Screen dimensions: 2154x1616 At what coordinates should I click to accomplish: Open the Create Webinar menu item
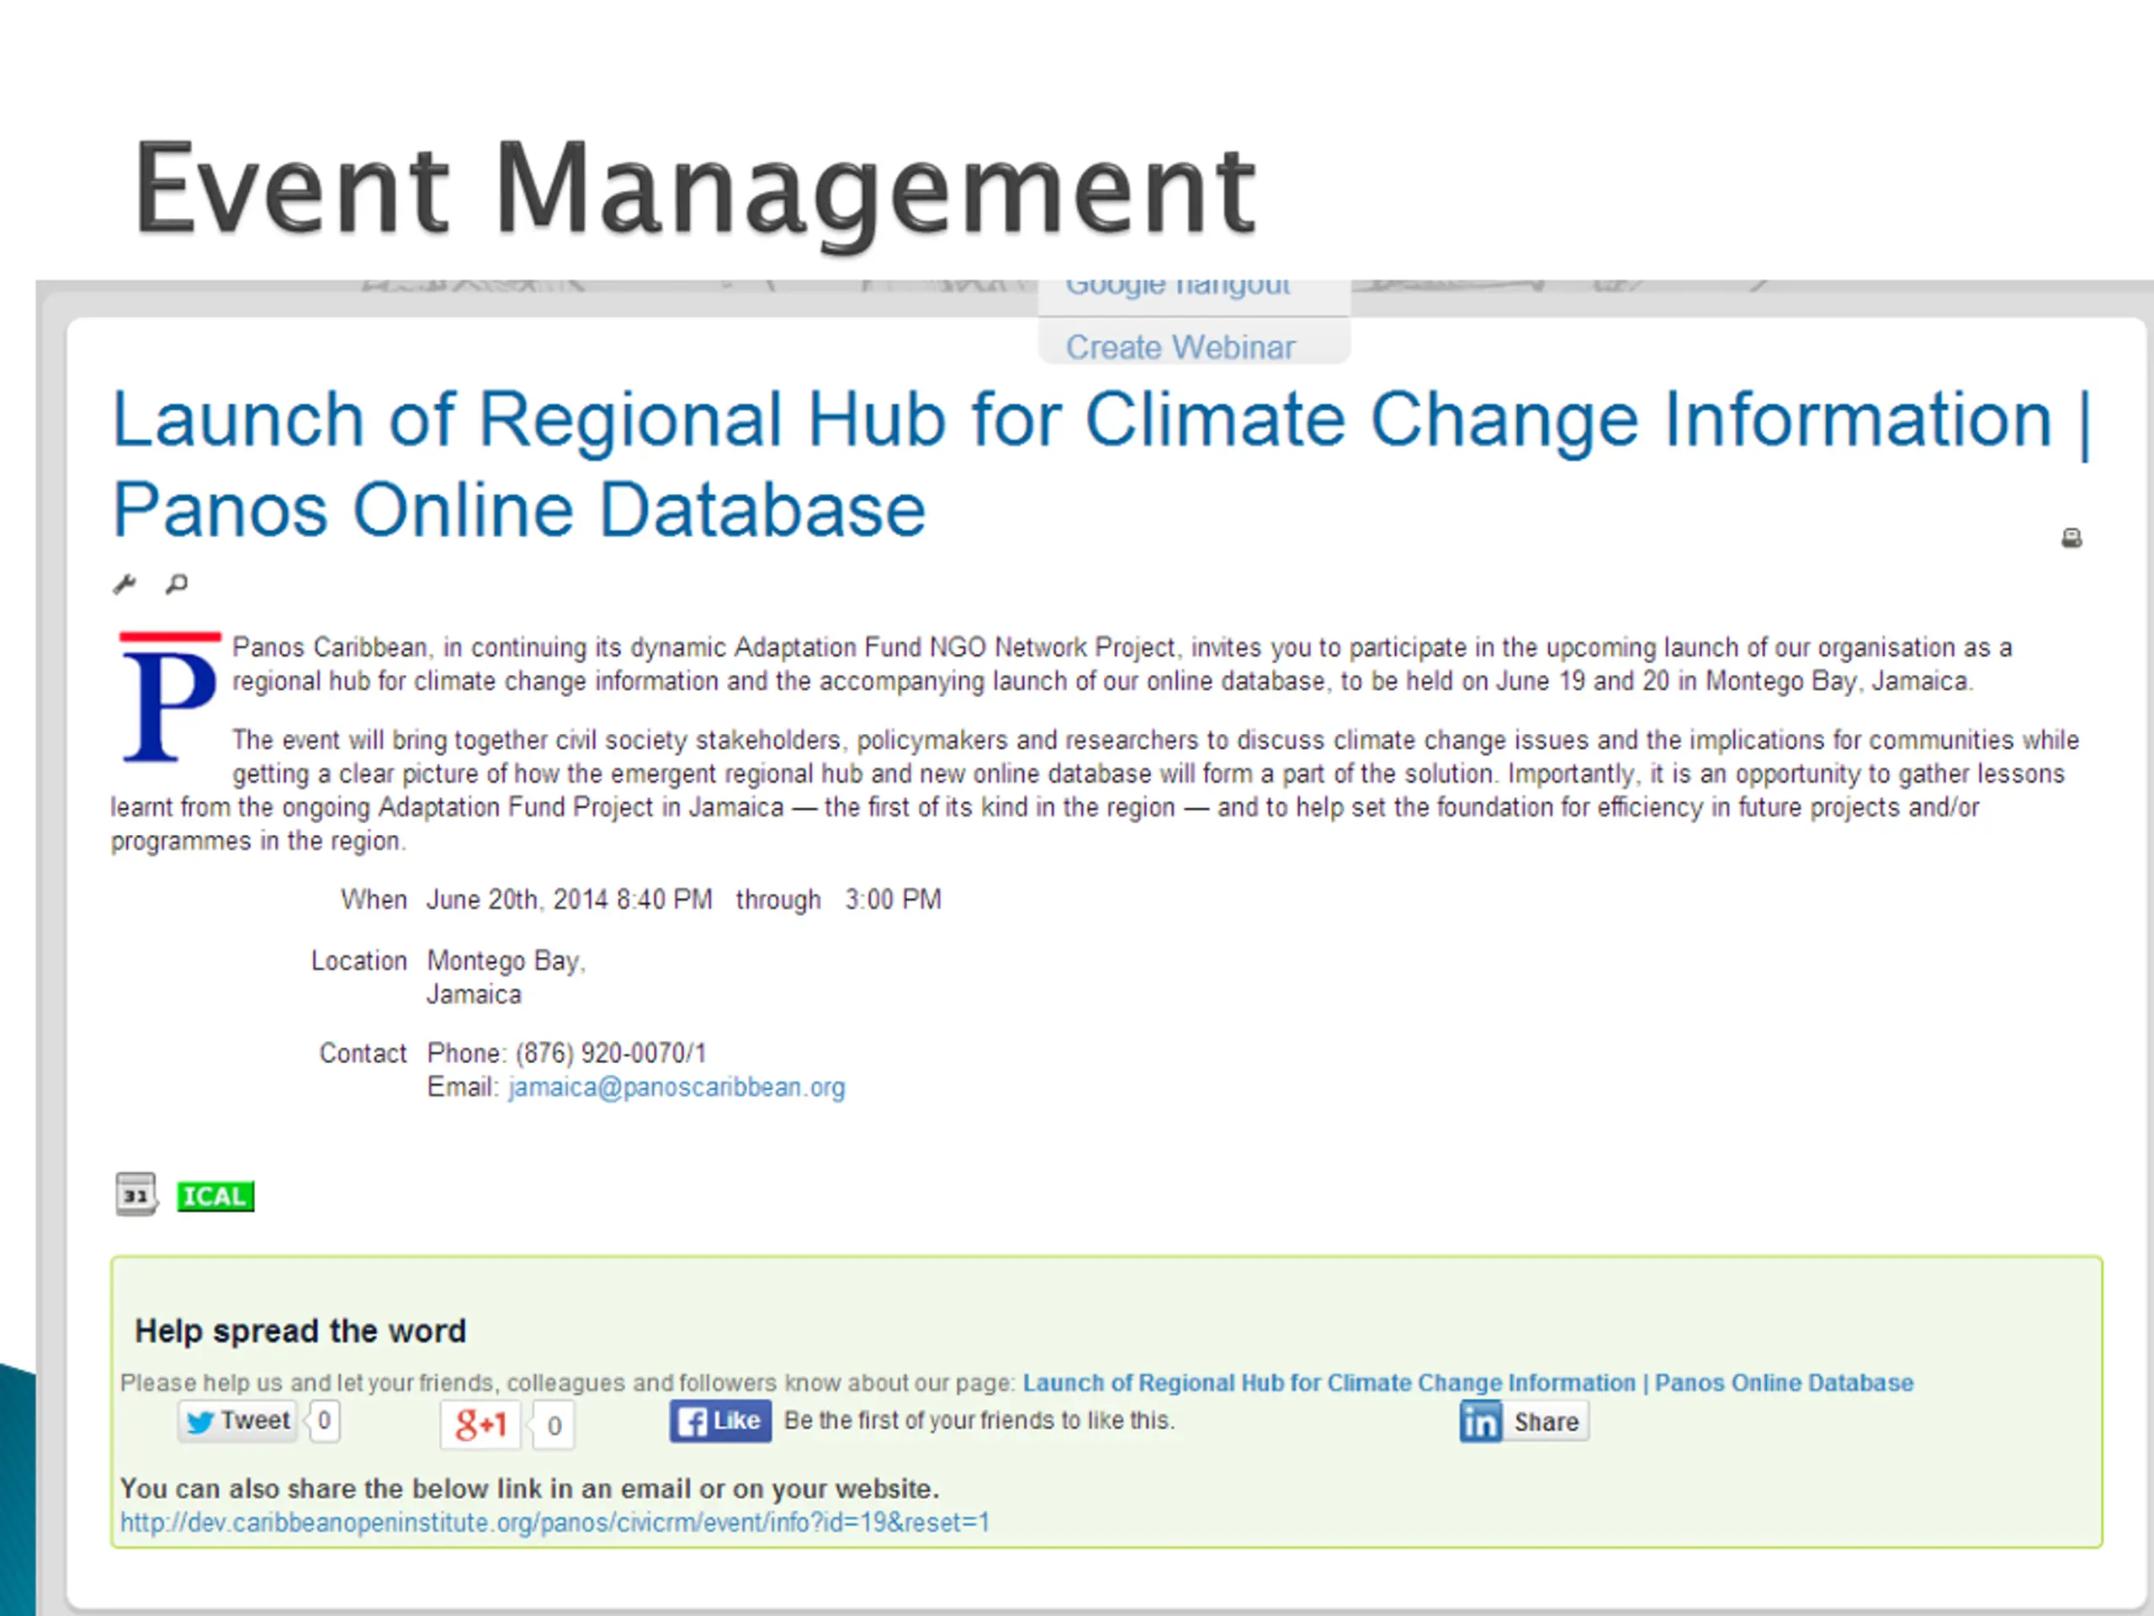1180,347
